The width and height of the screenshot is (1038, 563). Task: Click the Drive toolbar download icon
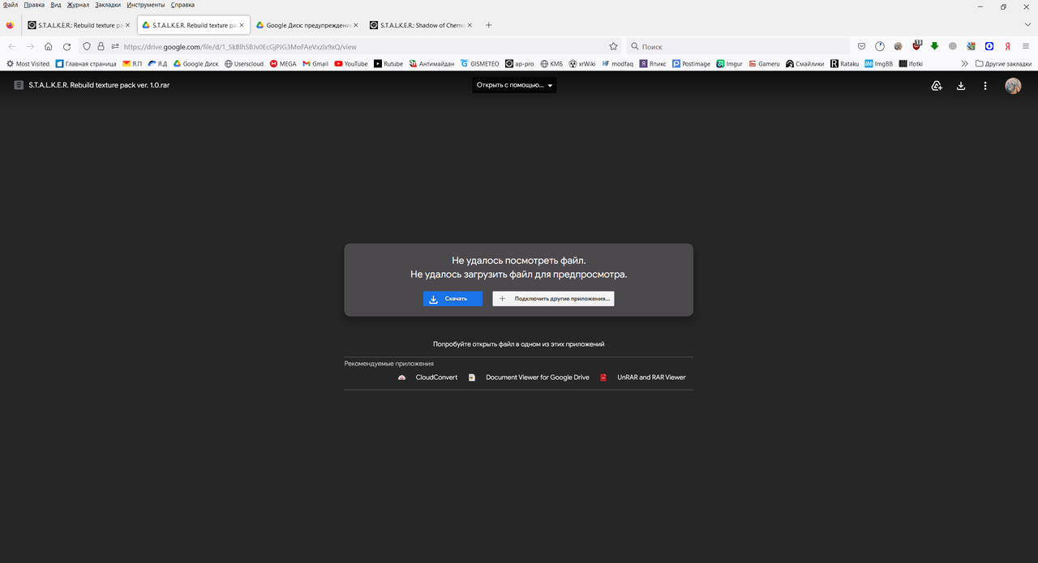pyautogui.click(x=961, y=86)
